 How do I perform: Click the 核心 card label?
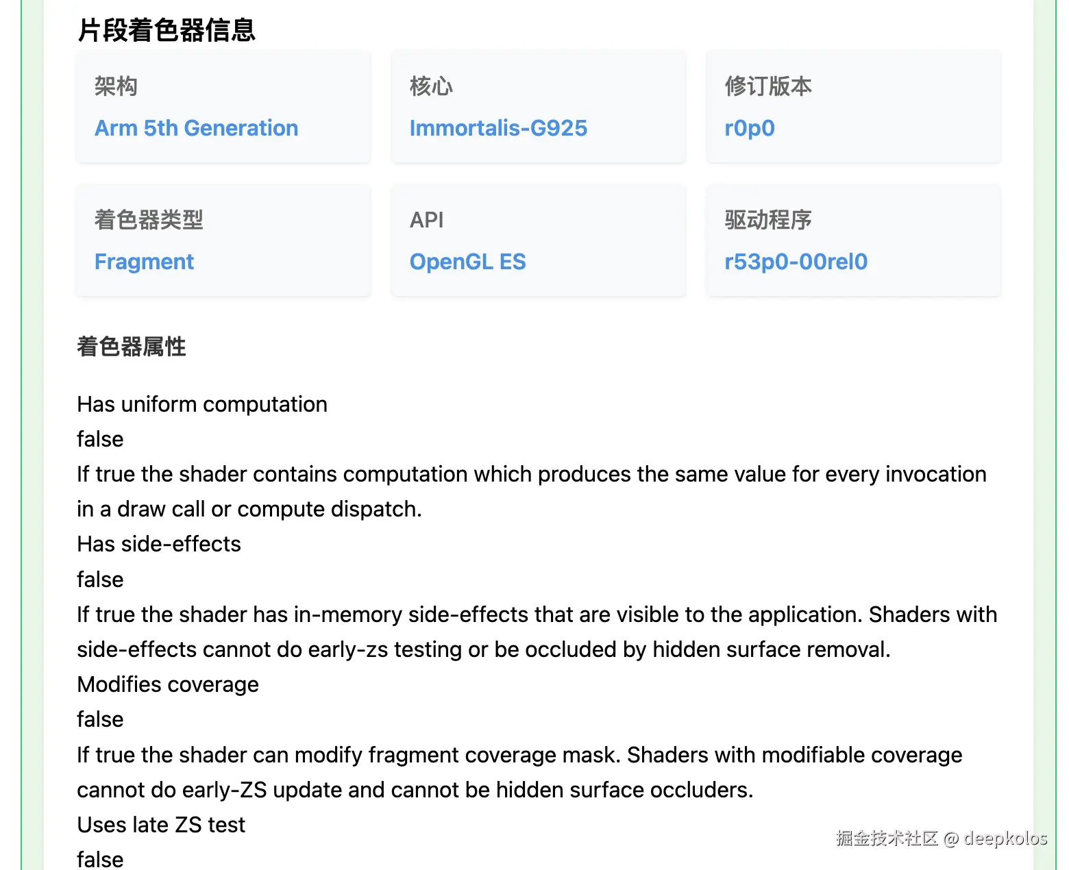point(431,86)
